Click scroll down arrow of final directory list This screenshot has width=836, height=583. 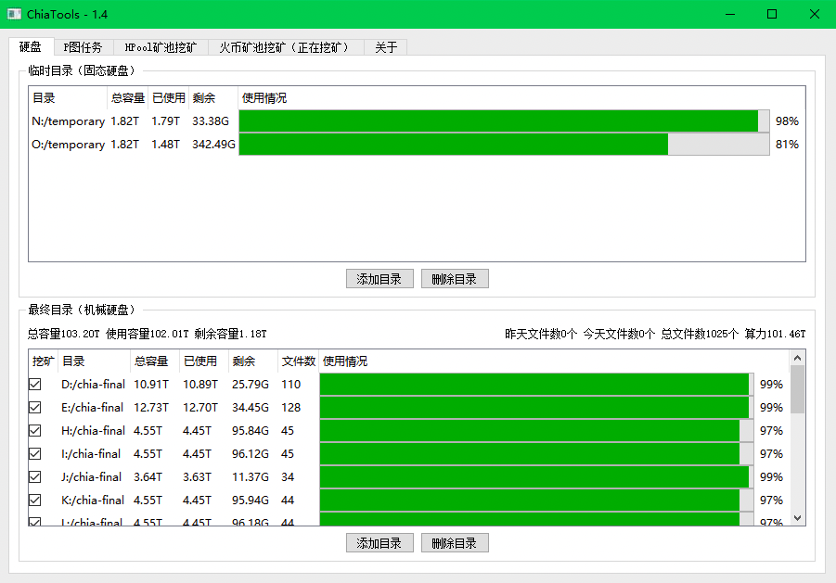pyautogui.click(x=797, y=517)
